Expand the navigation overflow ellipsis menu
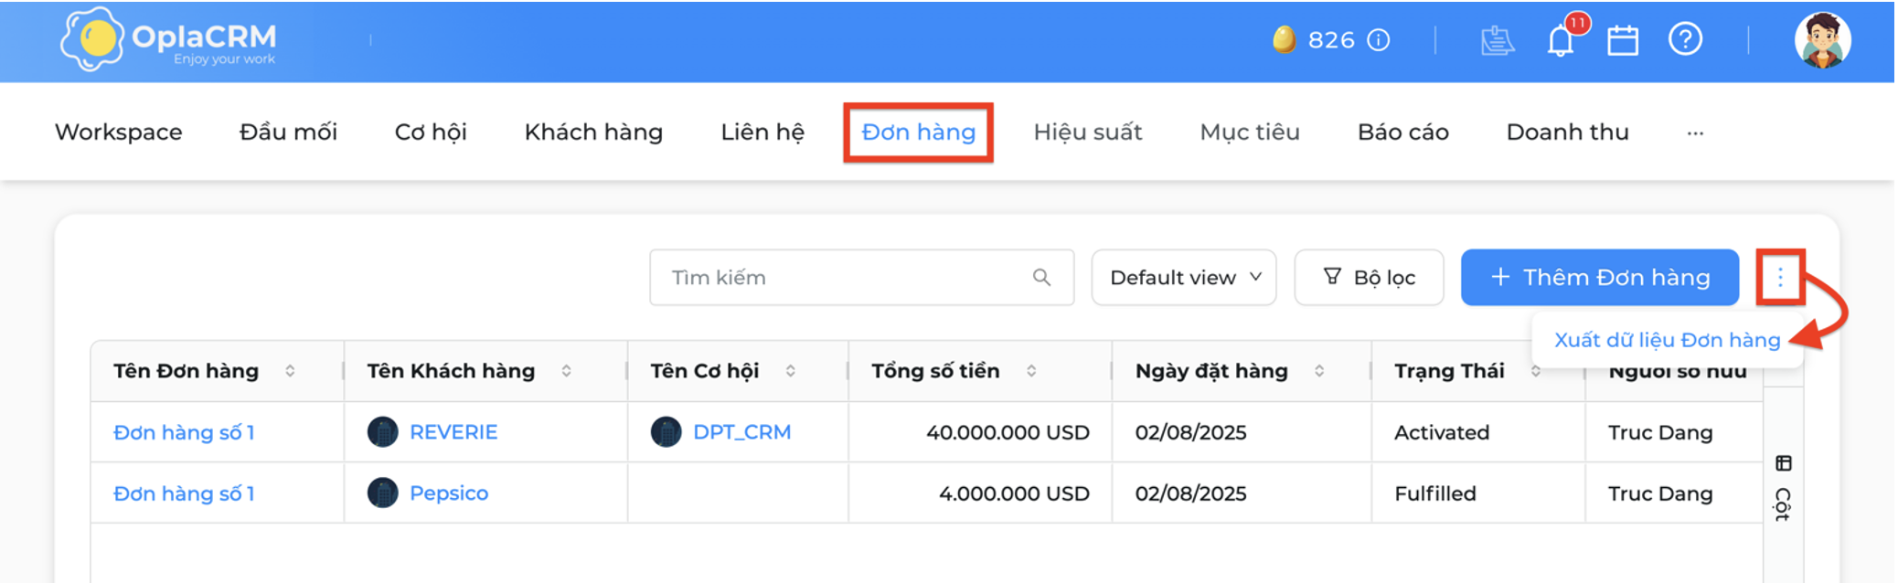The height and width of the screenshot is (583, 1898). 1695,132
